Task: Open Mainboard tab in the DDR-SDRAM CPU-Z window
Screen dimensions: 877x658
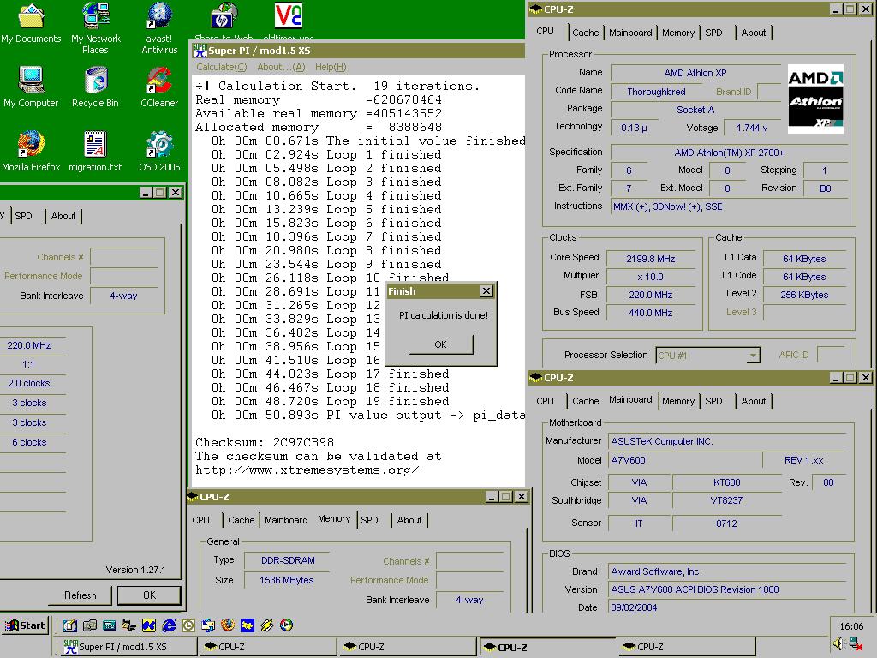Action: 286,520
